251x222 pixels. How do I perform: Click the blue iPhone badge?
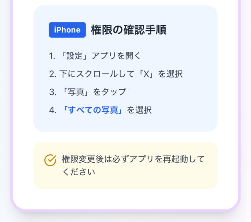67,30
